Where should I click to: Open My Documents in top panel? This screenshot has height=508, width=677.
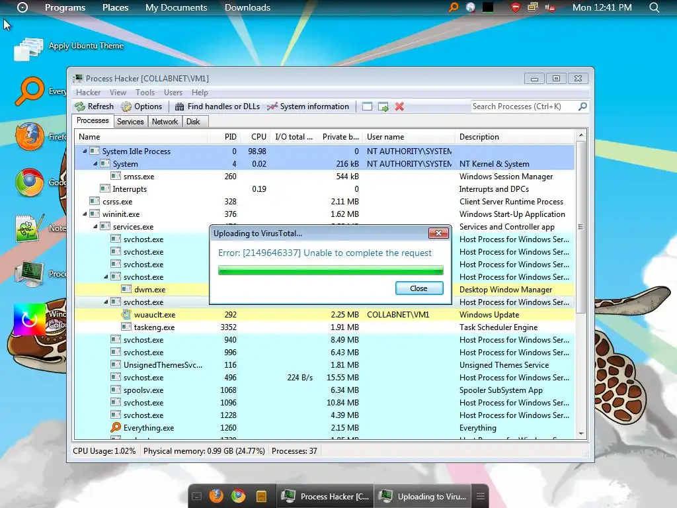tap(176, 7)
